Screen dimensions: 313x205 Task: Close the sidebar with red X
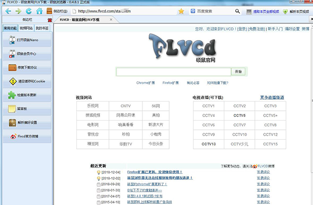coord(50,20)
